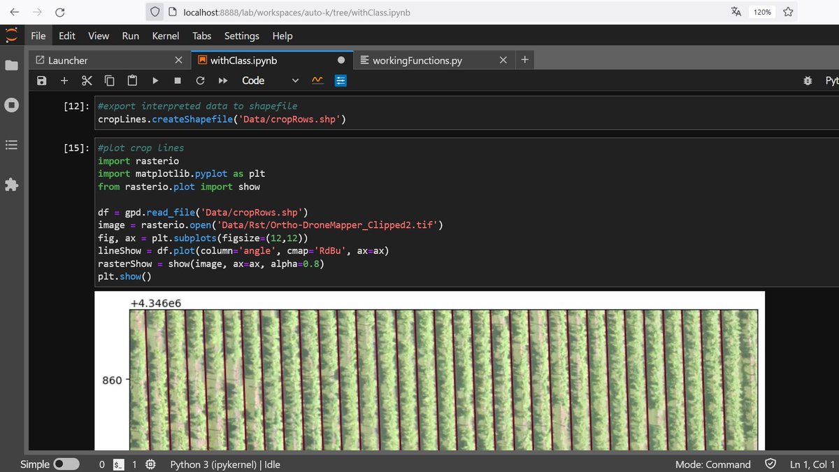Open the Extension Manager puzzle icon
The image size is (839, 472).
click(11, 185)
